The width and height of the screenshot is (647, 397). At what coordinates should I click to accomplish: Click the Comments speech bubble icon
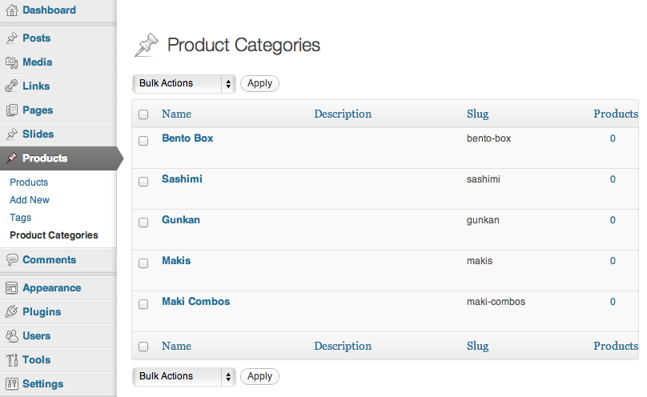tap(12, 259)
